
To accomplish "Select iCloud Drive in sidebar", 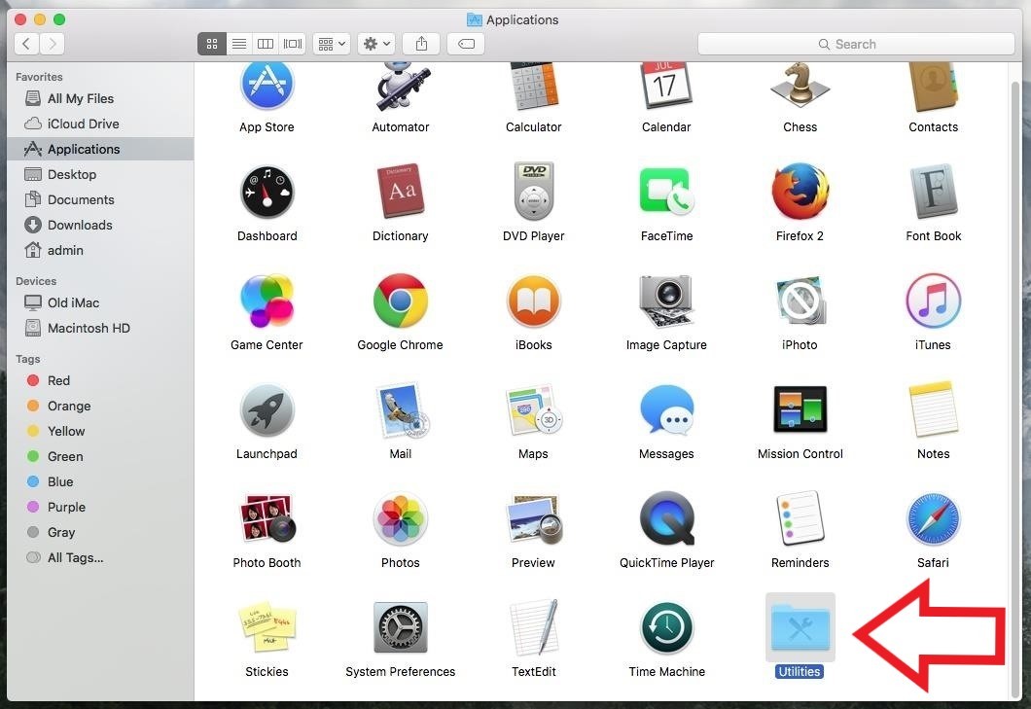I will pos(100,124).
